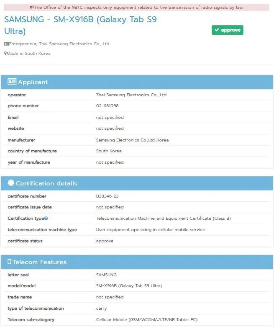Click the megaphone icon in the notice banner
Screen dimensions: 274x329
pos(32,8)
